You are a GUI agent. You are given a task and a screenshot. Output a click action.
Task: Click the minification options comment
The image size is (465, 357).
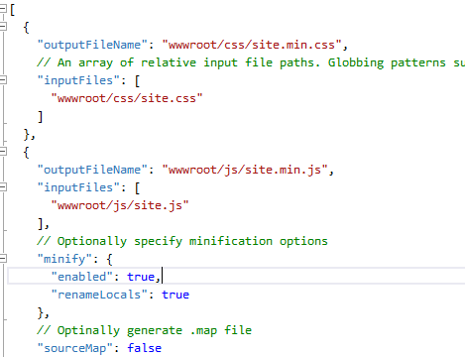point(182,241)
